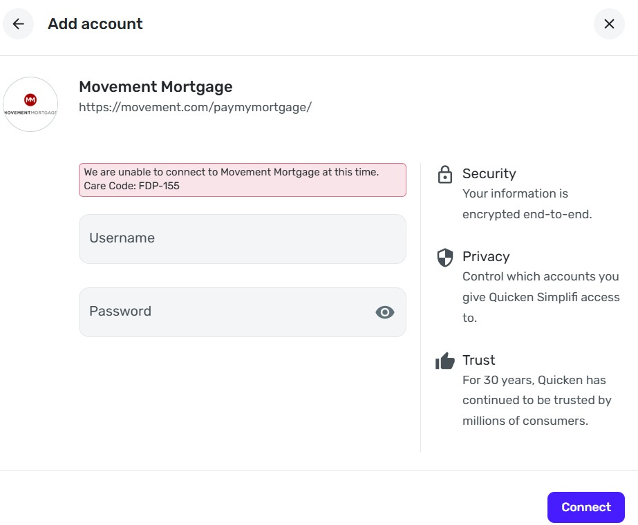Click the Security padlock icon
The image size is (638, 525).
click(x=445, y=174)
